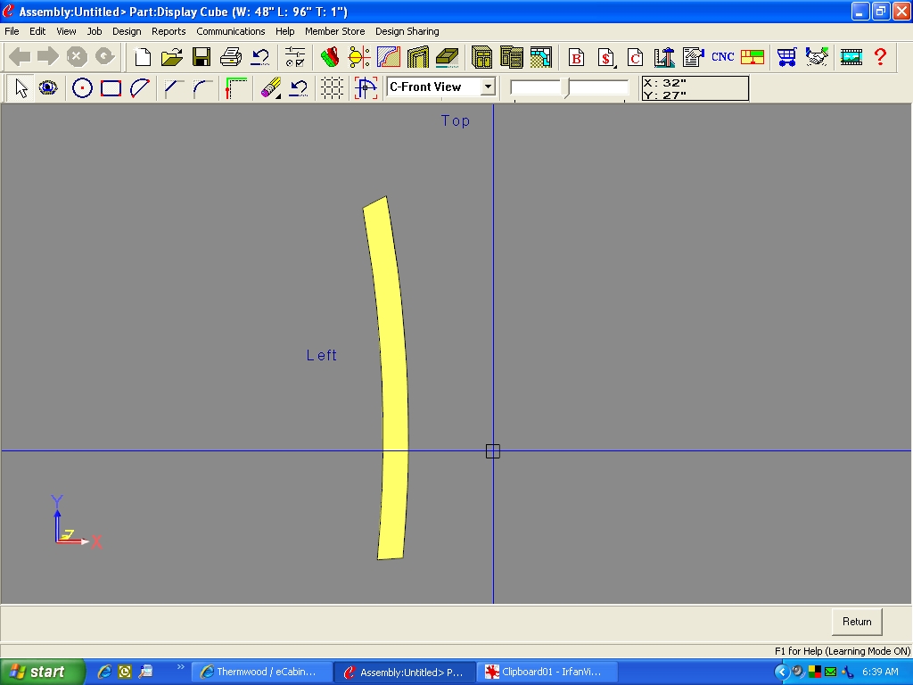Open the B report page icon
This screenshot has width=913, height=685.
576,57
